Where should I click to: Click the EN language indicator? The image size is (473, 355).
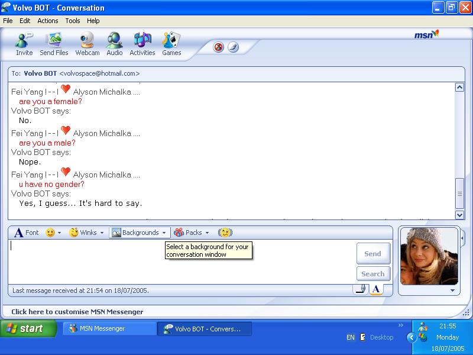[x=351, y=337]
